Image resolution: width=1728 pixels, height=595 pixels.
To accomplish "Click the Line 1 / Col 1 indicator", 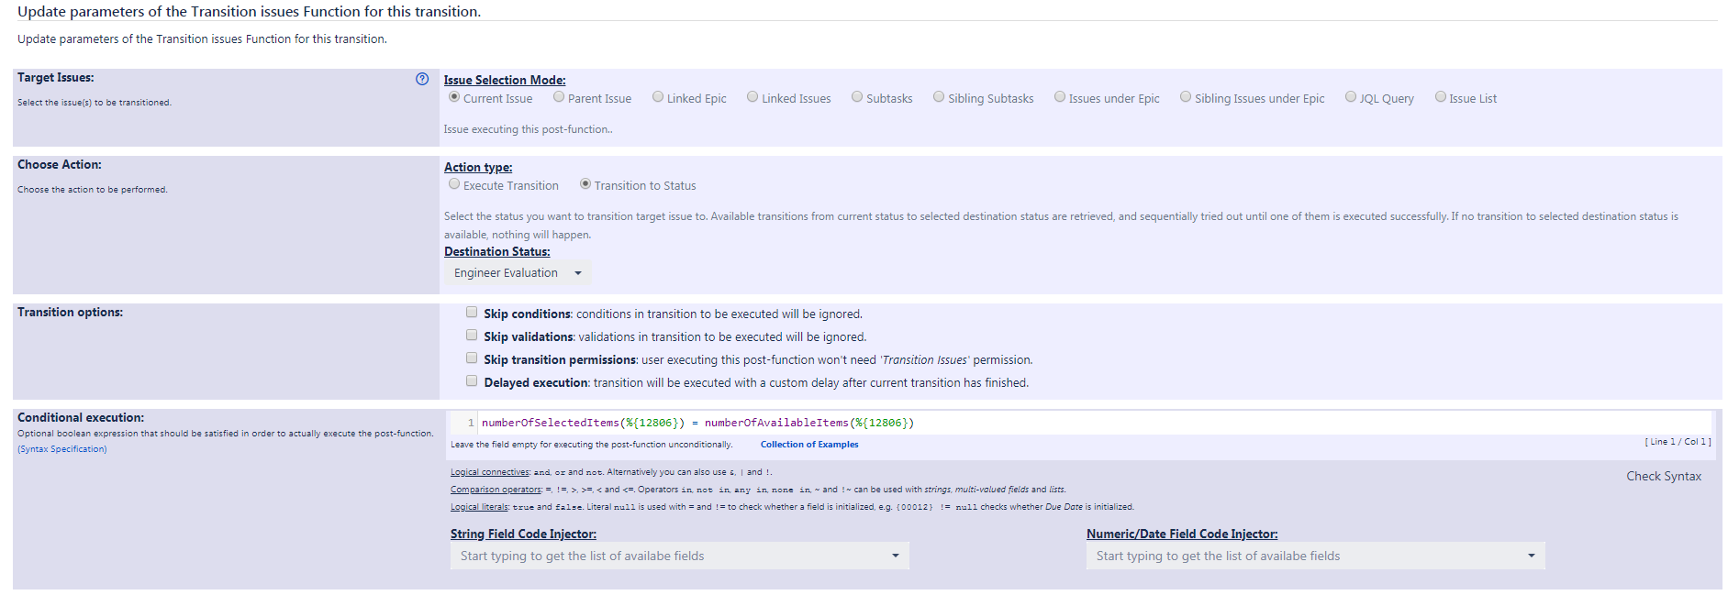I will point(1678,442).
